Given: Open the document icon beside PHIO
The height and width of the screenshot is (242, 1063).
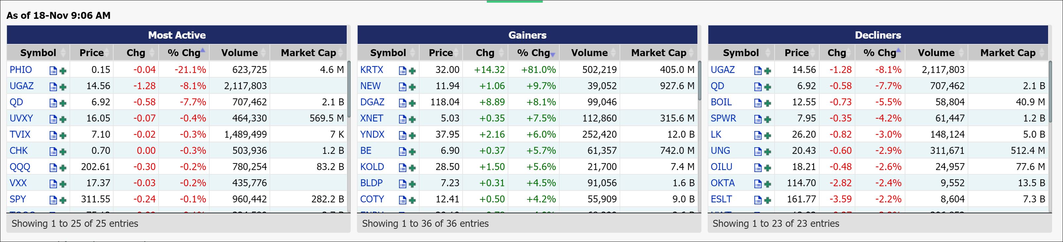Looking at the screenshot, I should pos(53,71).
